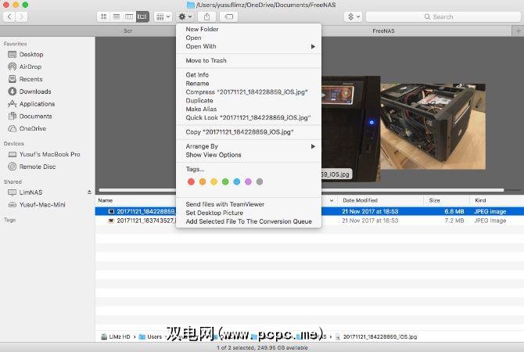Choose New Folder from the menu

(249, 29)
